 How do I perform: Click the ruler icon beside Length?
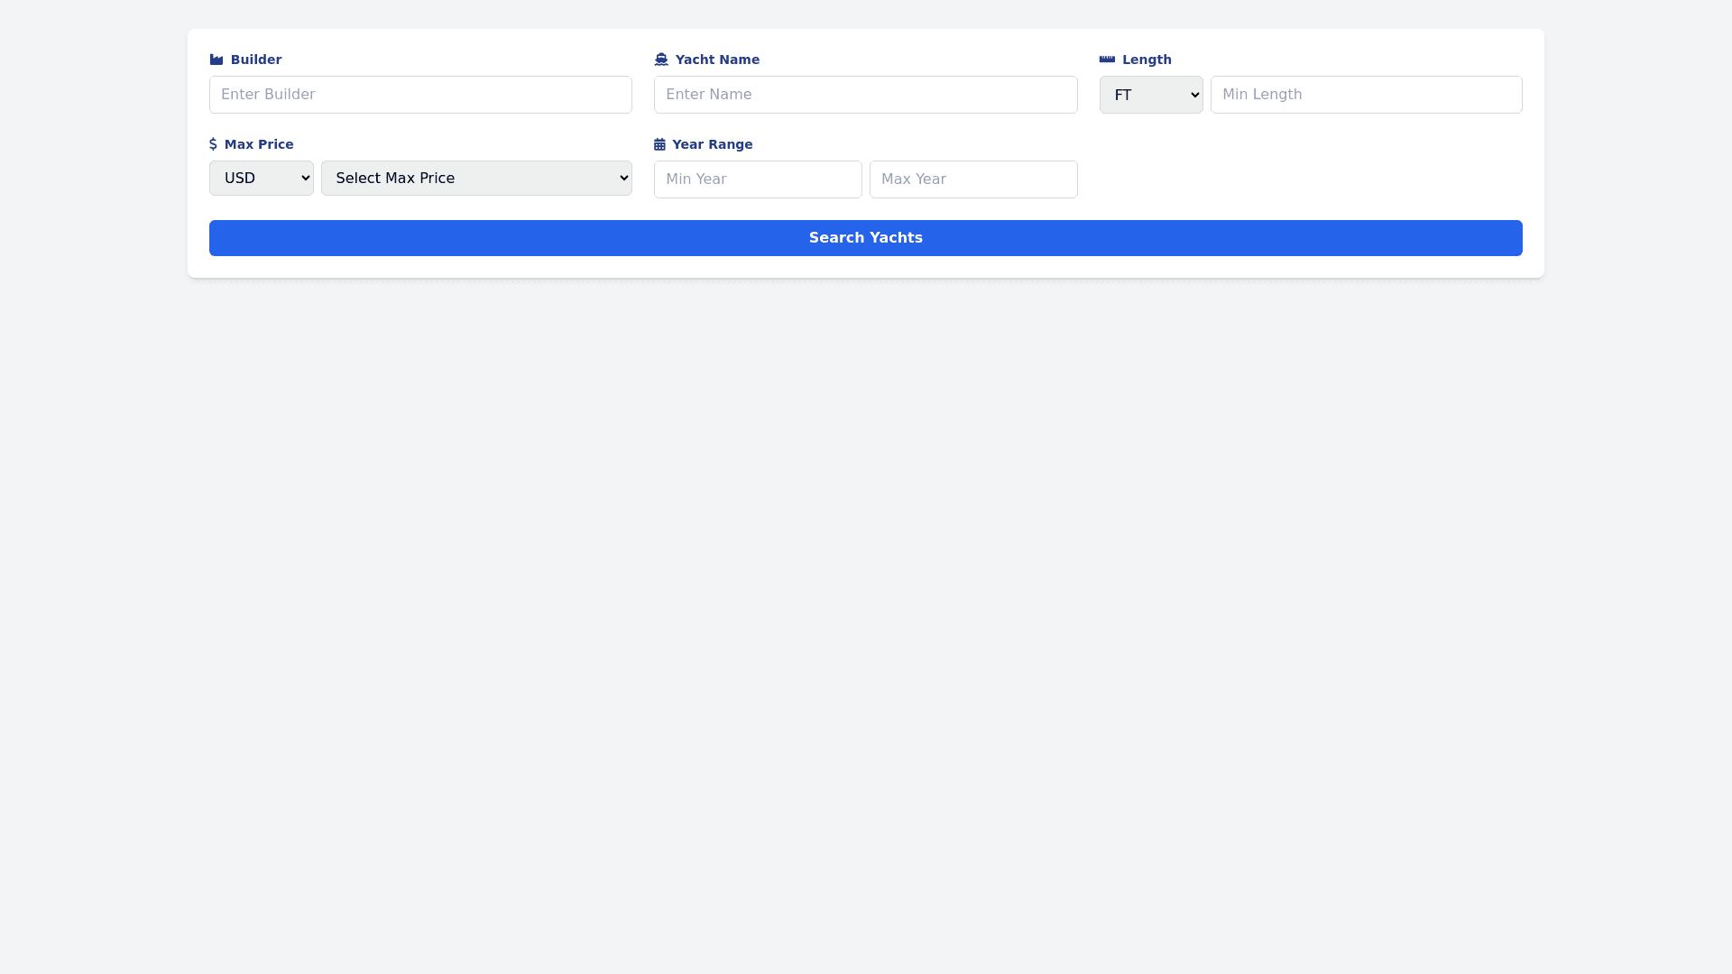tap(1107, 60)
